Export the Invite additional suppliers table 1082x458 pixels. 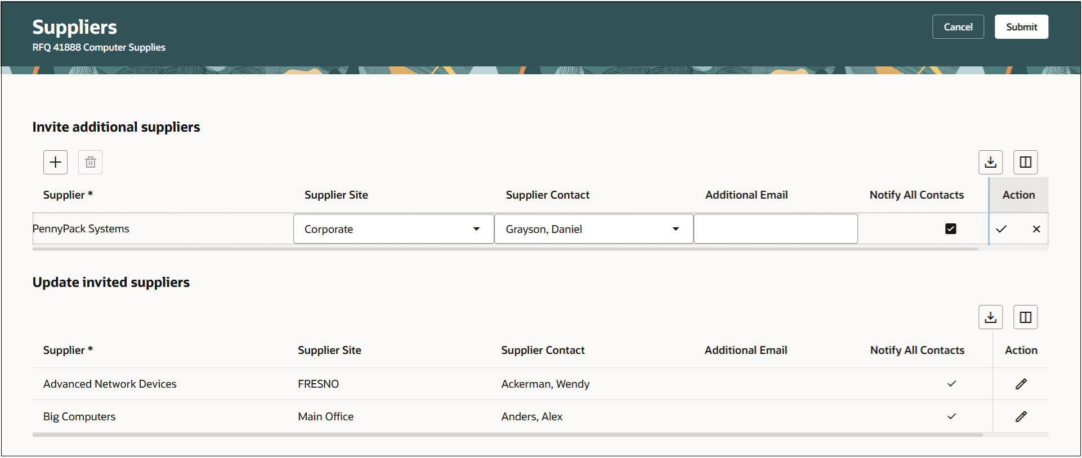[x=991, y=162]
